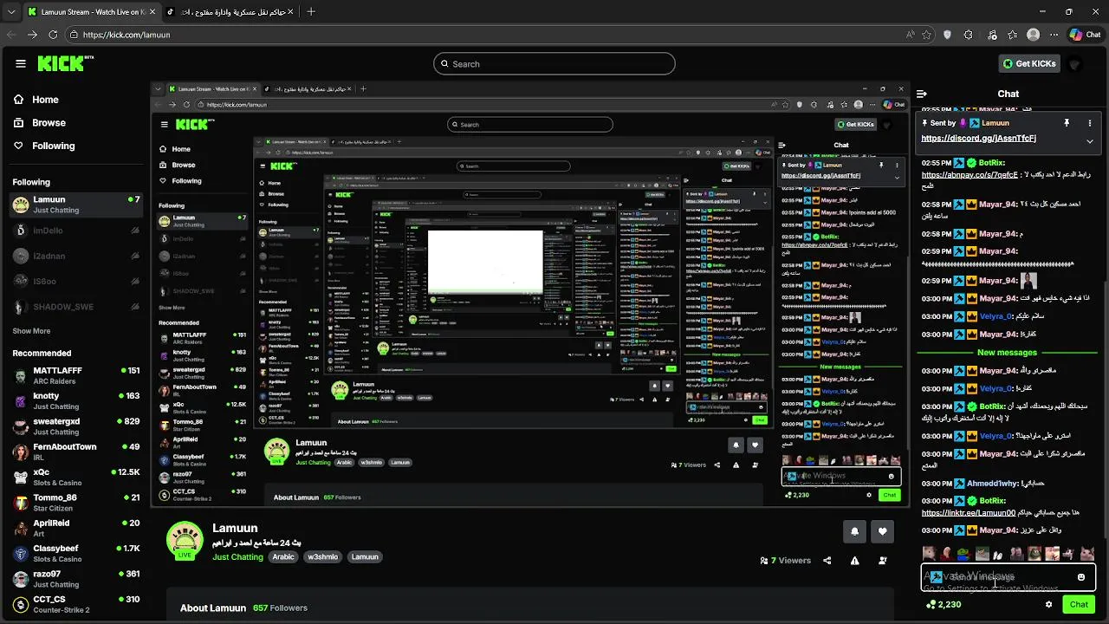This screenshot has height=624, width=1109.
Task: Report the stream with warning icon
Action: click(x=854, y=561)
